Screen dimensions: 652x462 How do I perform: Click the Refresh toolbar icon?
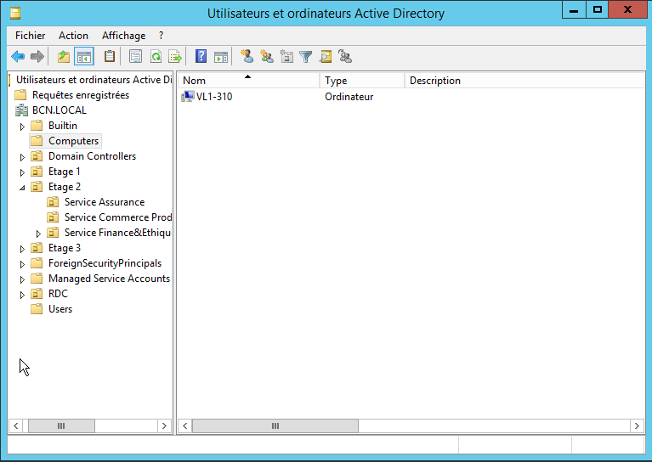tap(156, 57)
